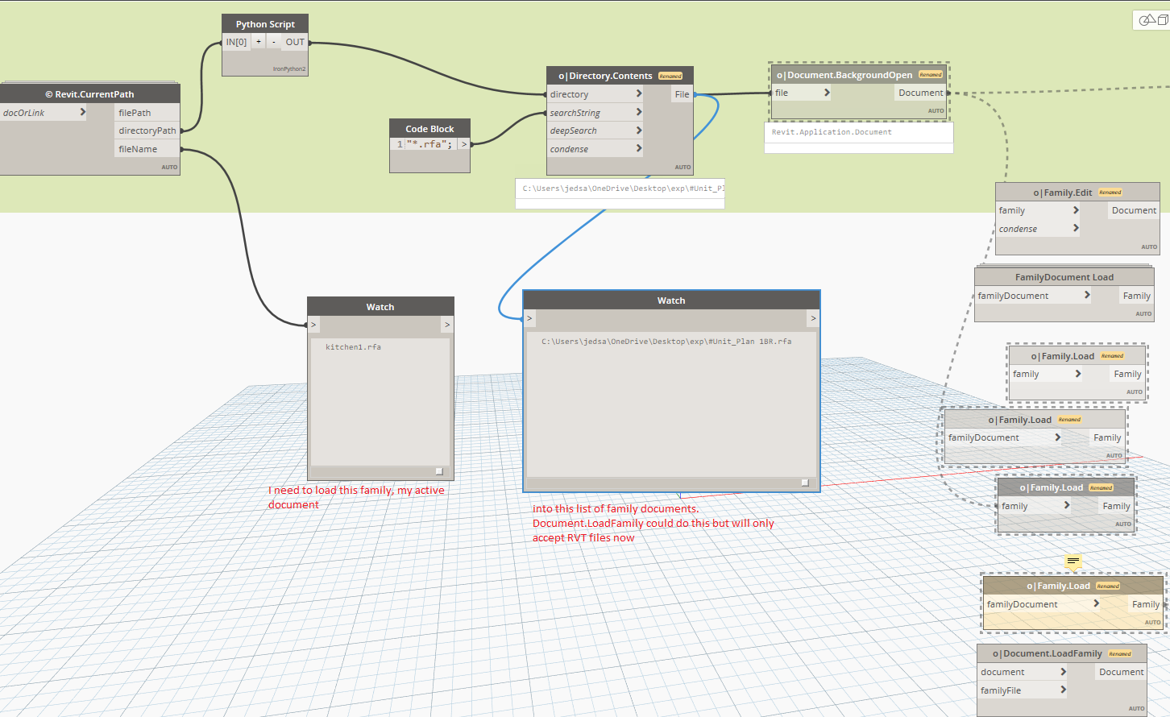1170x717 pixels.
Task: Click the docOrLink chevron on Revit.CurrentPath
Action: (81, 112)
